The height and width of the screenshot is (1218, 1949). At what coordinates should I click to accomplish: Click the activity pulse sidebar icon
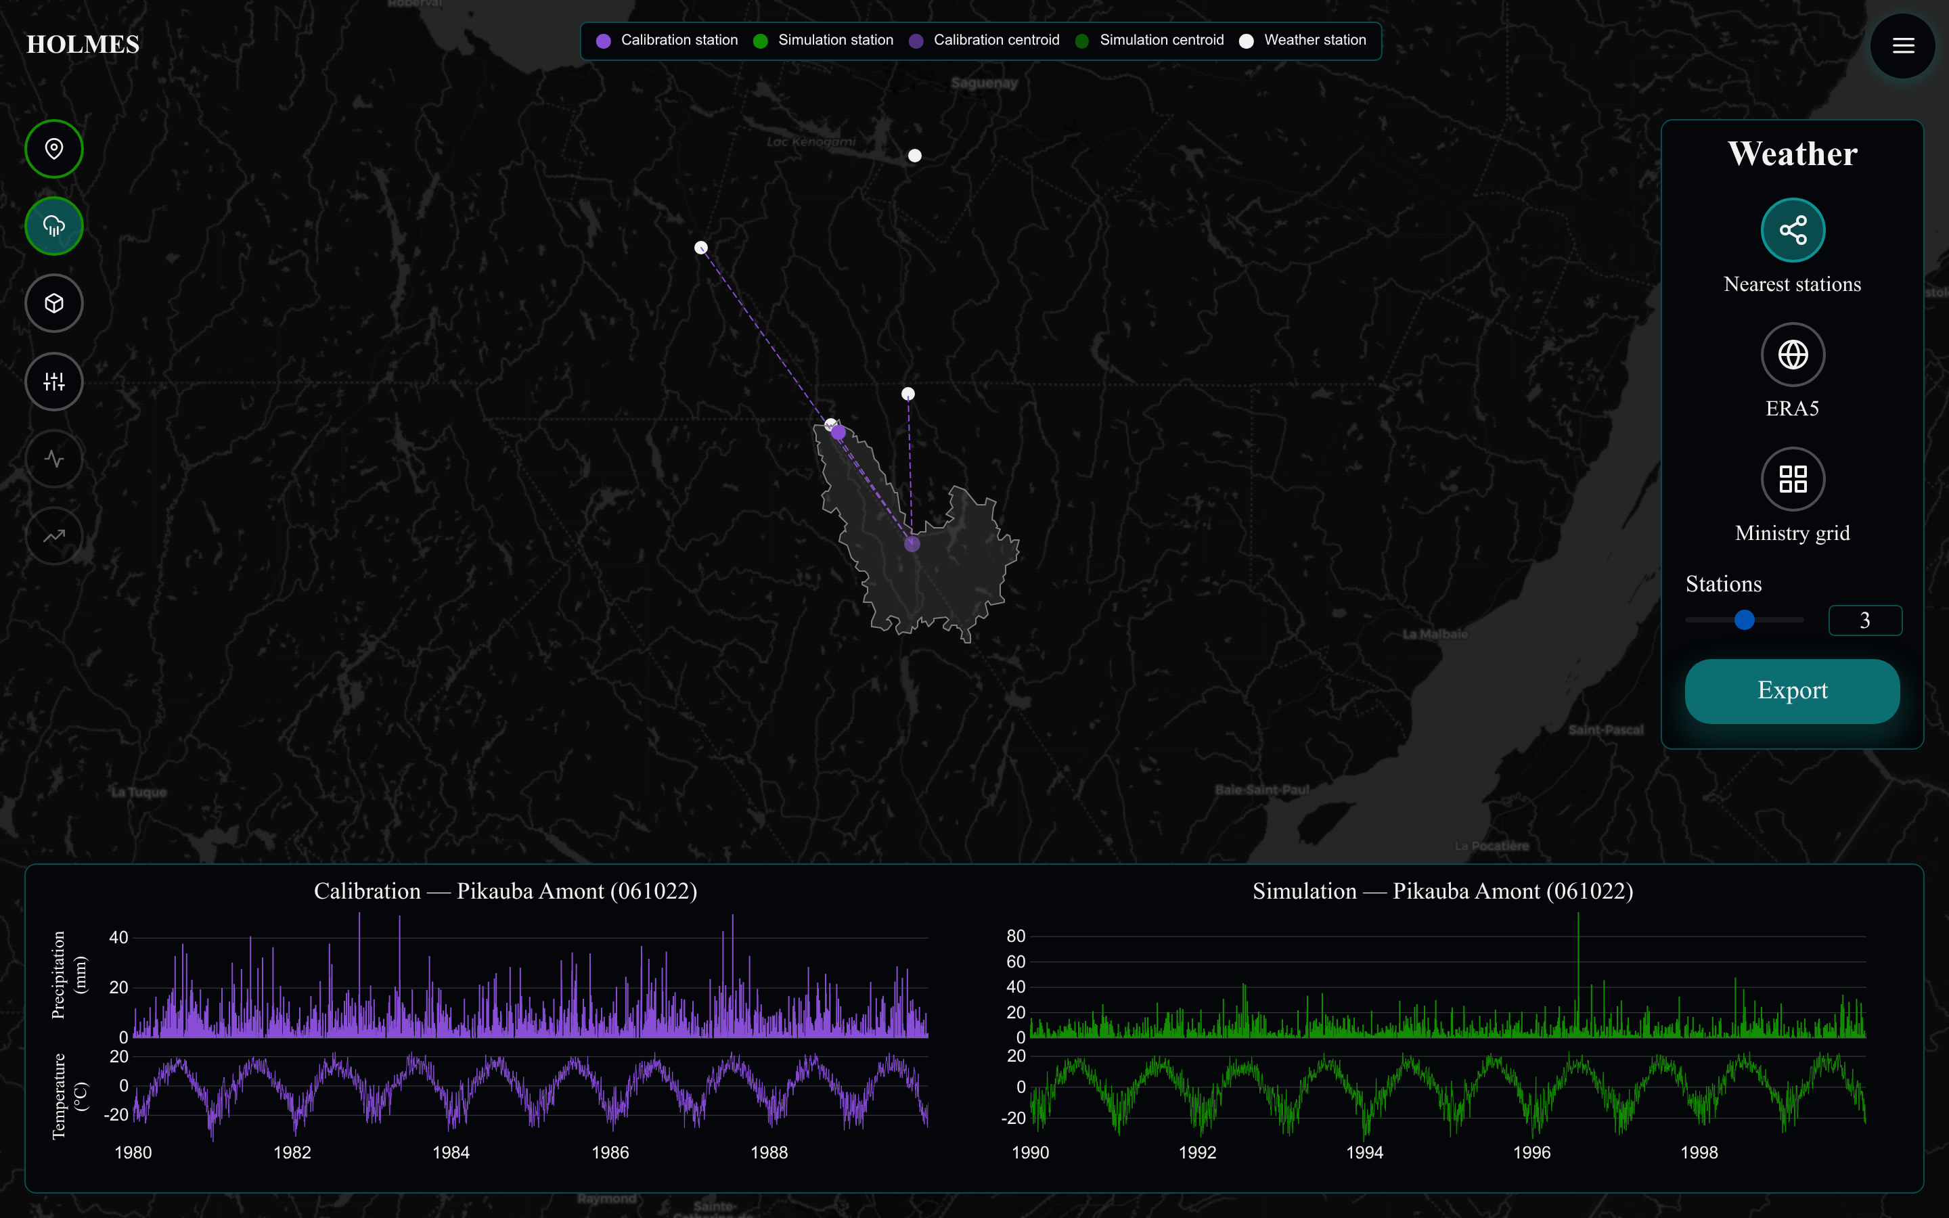click(x=54, y=459)
